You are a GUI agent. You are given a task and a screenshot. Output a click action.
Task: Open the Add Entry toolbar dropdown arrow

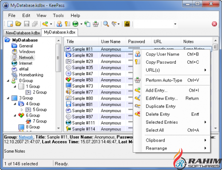(x=51, y=24)
